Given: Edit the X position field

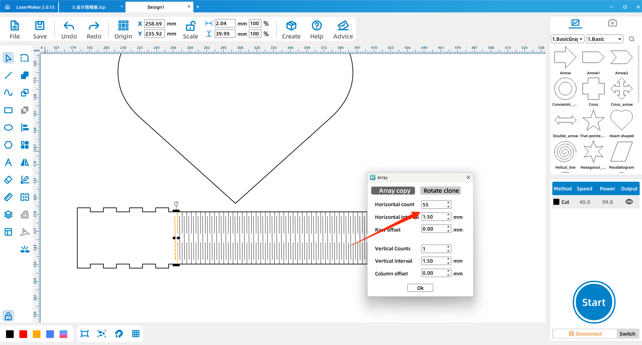Looking at the screenshot, I should click(x=154, y=24).
